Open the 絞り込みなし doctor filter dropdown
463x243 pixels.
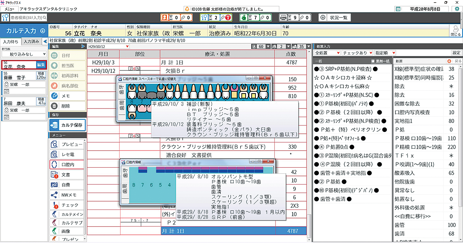[x=24, y=54]
